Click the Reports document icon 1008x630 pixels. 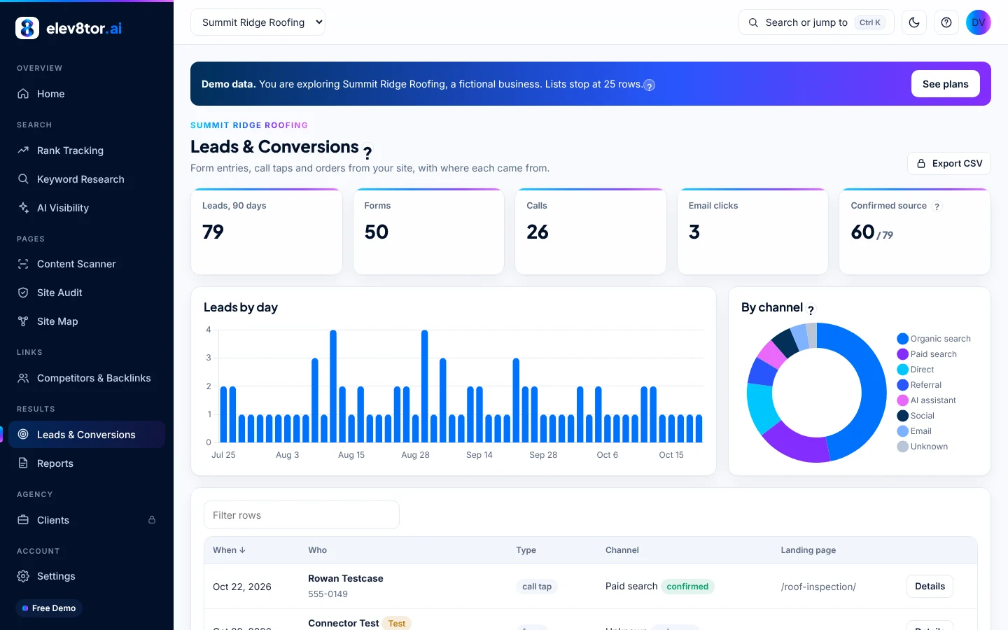point(23,463)
